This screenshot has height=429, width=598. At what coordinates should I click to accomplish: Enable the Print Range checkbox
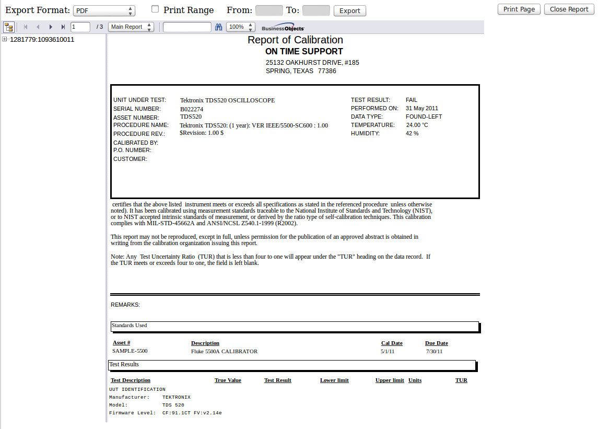[155, 8]
